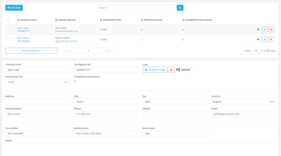Focus the Contact person field

(37, 114)
